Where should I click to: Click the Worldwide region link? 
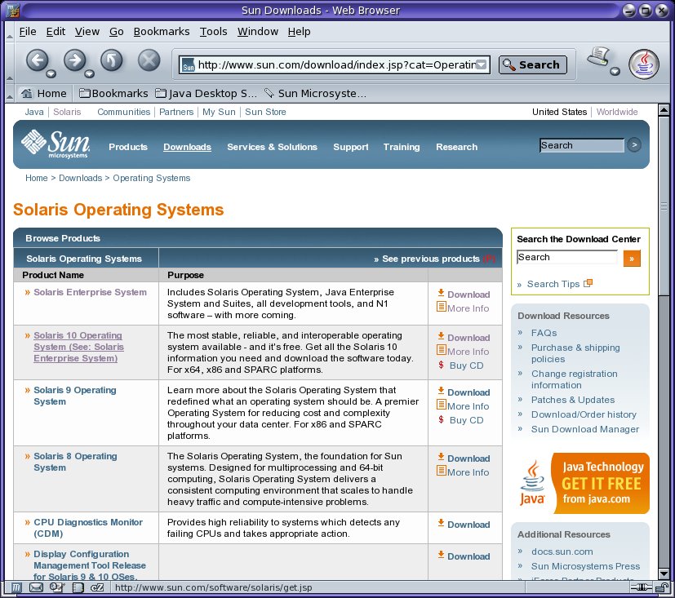(x=617, y=112)
